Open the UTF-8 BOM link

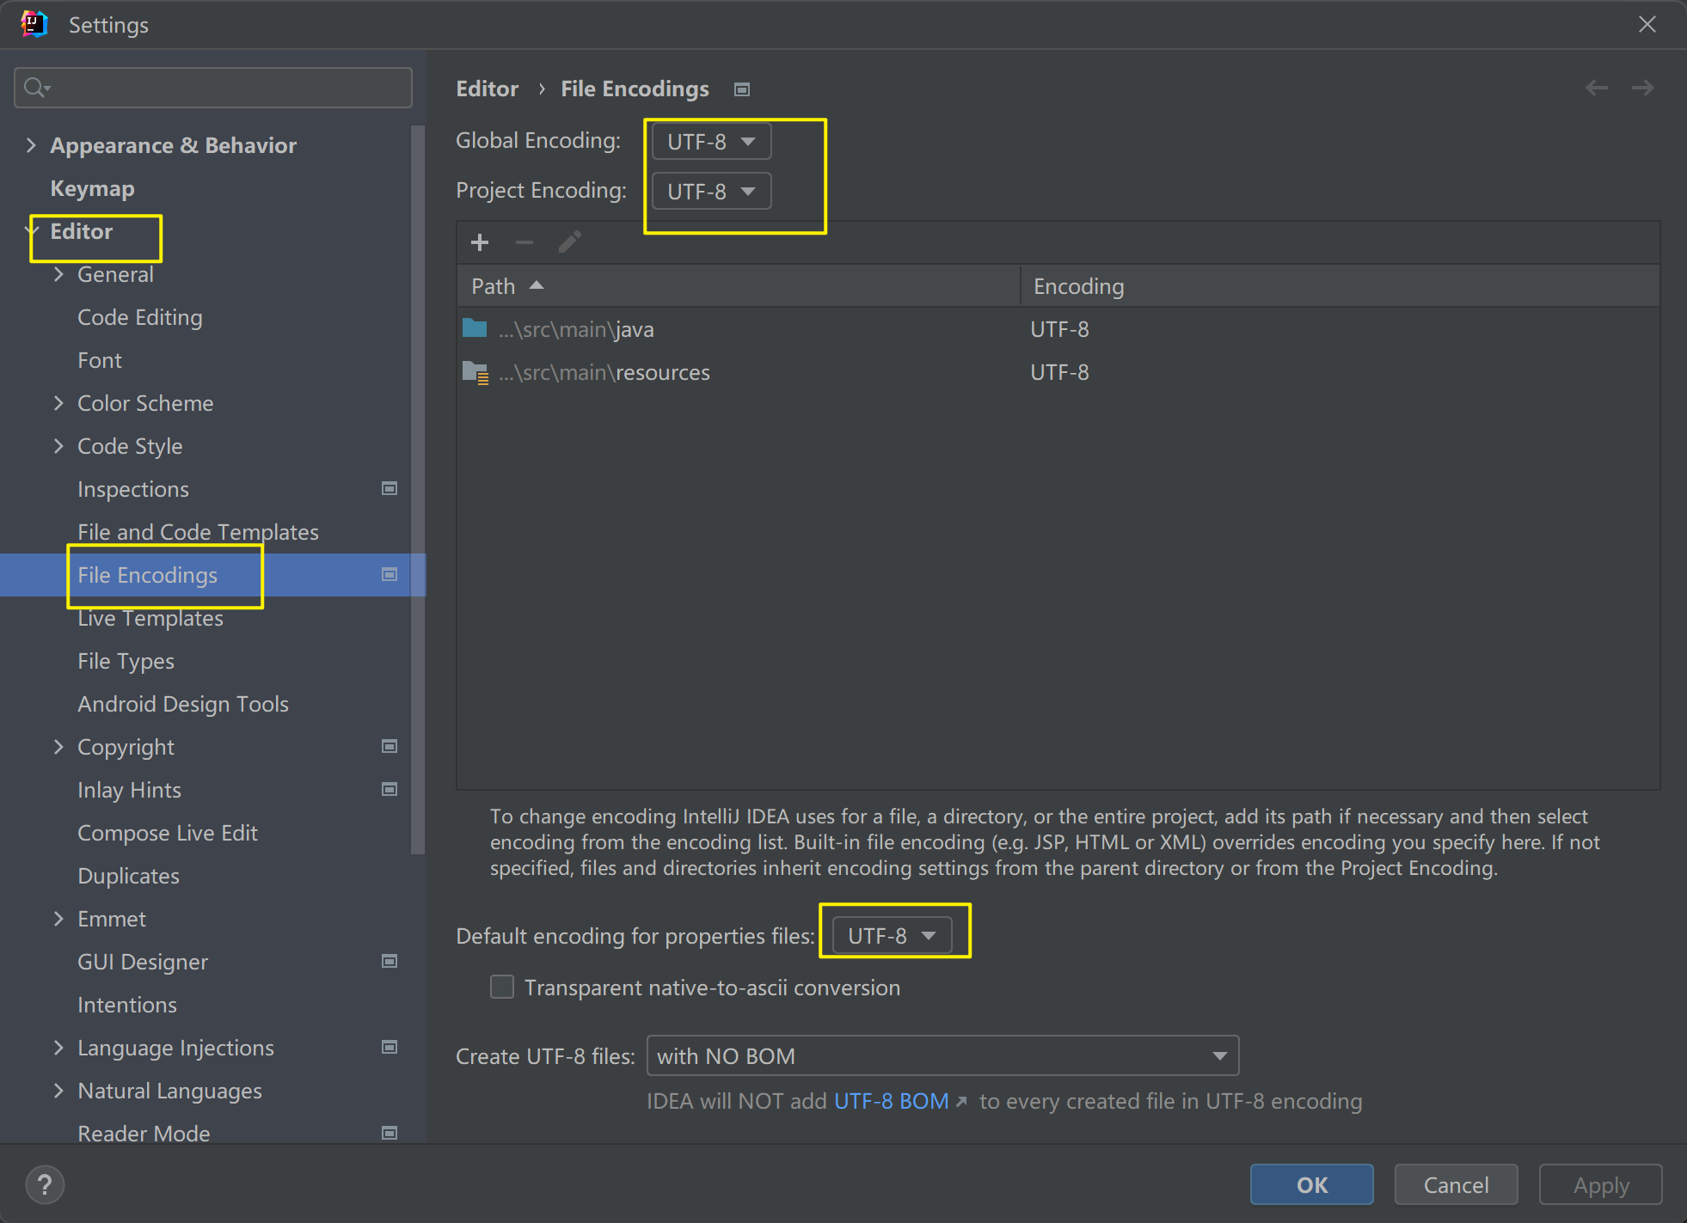(891, 1101)
